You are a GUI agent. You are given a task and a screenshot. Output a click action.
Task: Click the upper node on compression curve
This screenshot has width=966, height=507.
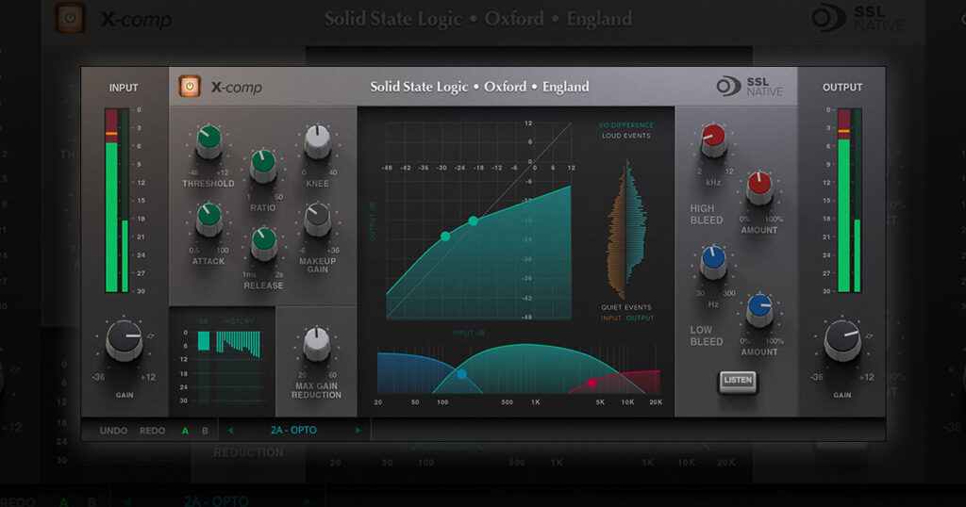click(x=474, y=221)
